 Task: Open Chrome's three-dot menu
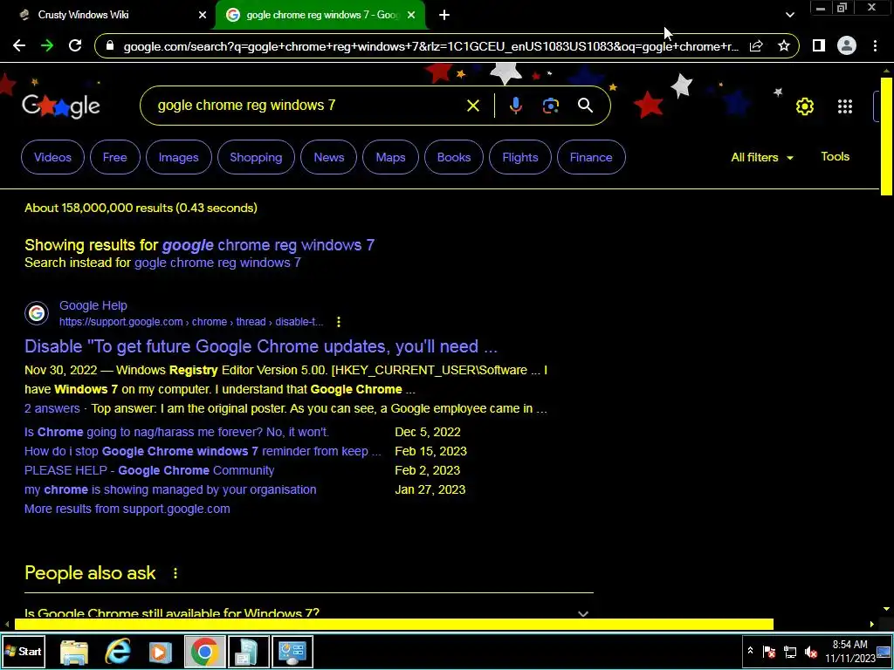(875, 45)
